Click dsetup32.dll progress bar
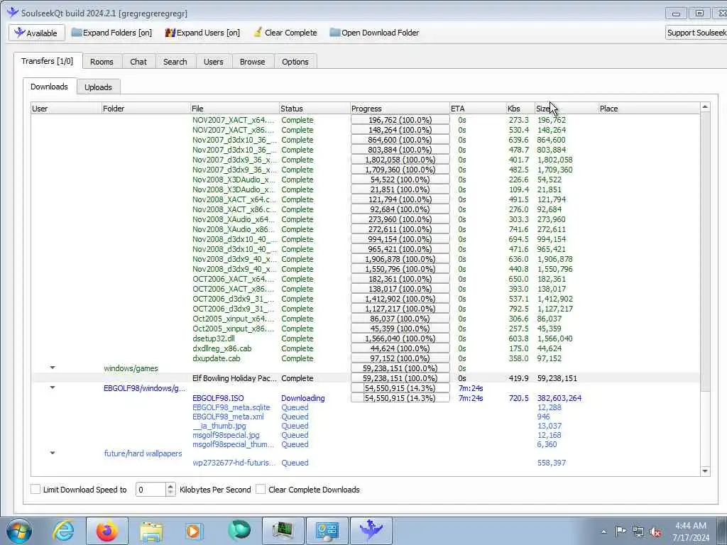 pos(400,338)
